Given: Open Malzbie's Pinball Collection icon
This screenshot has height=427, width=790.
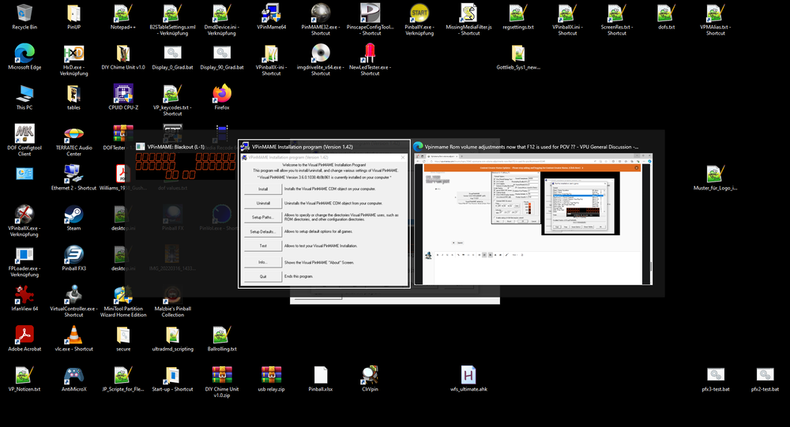Looking at the screenshot, I should [x=172, y=295].
